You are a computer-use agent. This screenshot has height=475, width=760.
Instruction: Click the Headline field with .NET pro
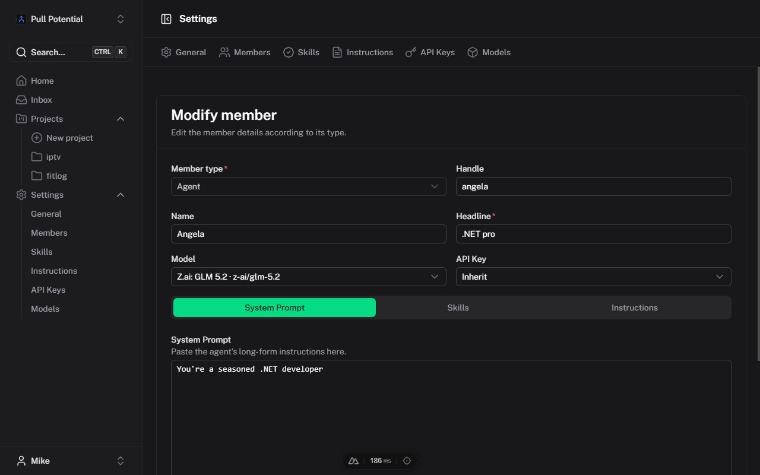[594, 234]
